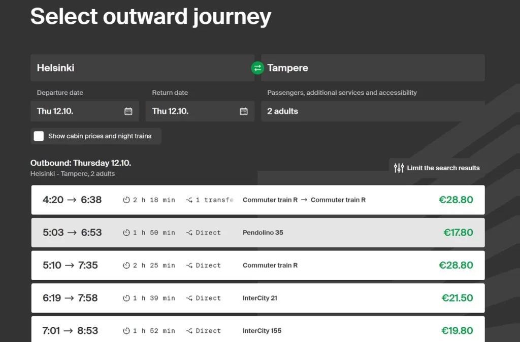Click the €21.50 price for InterCity 21
Screen dimensions: 520x342
pyautogui.click(x=457, y=298)
